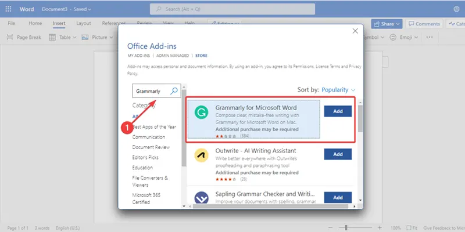Add Grammarly for Microsoft Word

pyautogui.click(x=338, y=111)
